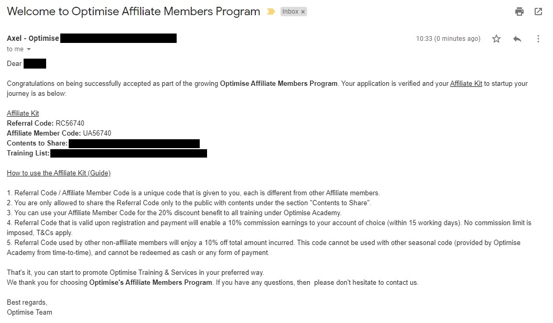Open the email in a new window

click(538, 12)
